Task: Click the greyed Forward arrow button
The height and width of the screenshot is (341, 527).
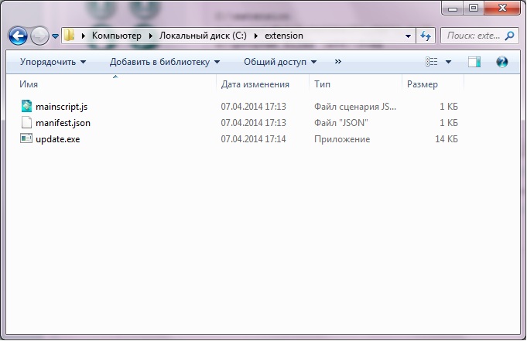Action: coord(39,36)
